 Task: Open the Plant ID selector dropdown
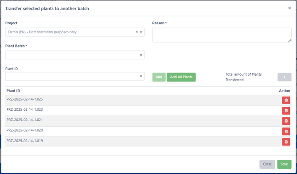75,76
